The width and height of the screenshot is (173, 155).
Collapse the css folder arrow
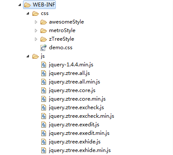28,14
